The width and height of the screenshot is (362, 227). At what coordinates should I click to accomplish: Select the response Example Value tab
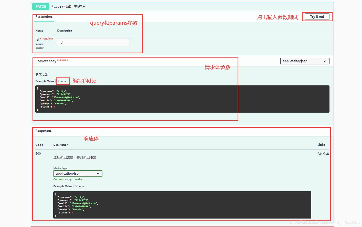pos(63,186)
